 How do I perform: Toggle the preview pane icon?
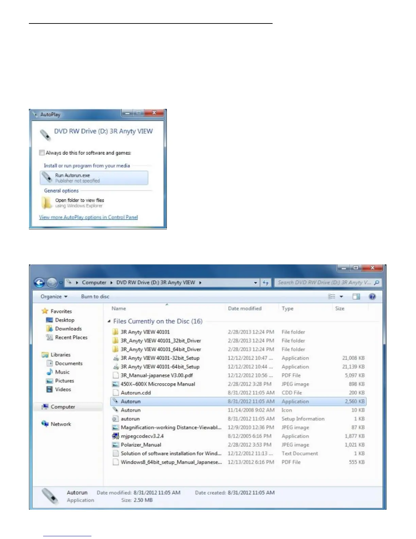pyautogui.click(x=356, y=297)
